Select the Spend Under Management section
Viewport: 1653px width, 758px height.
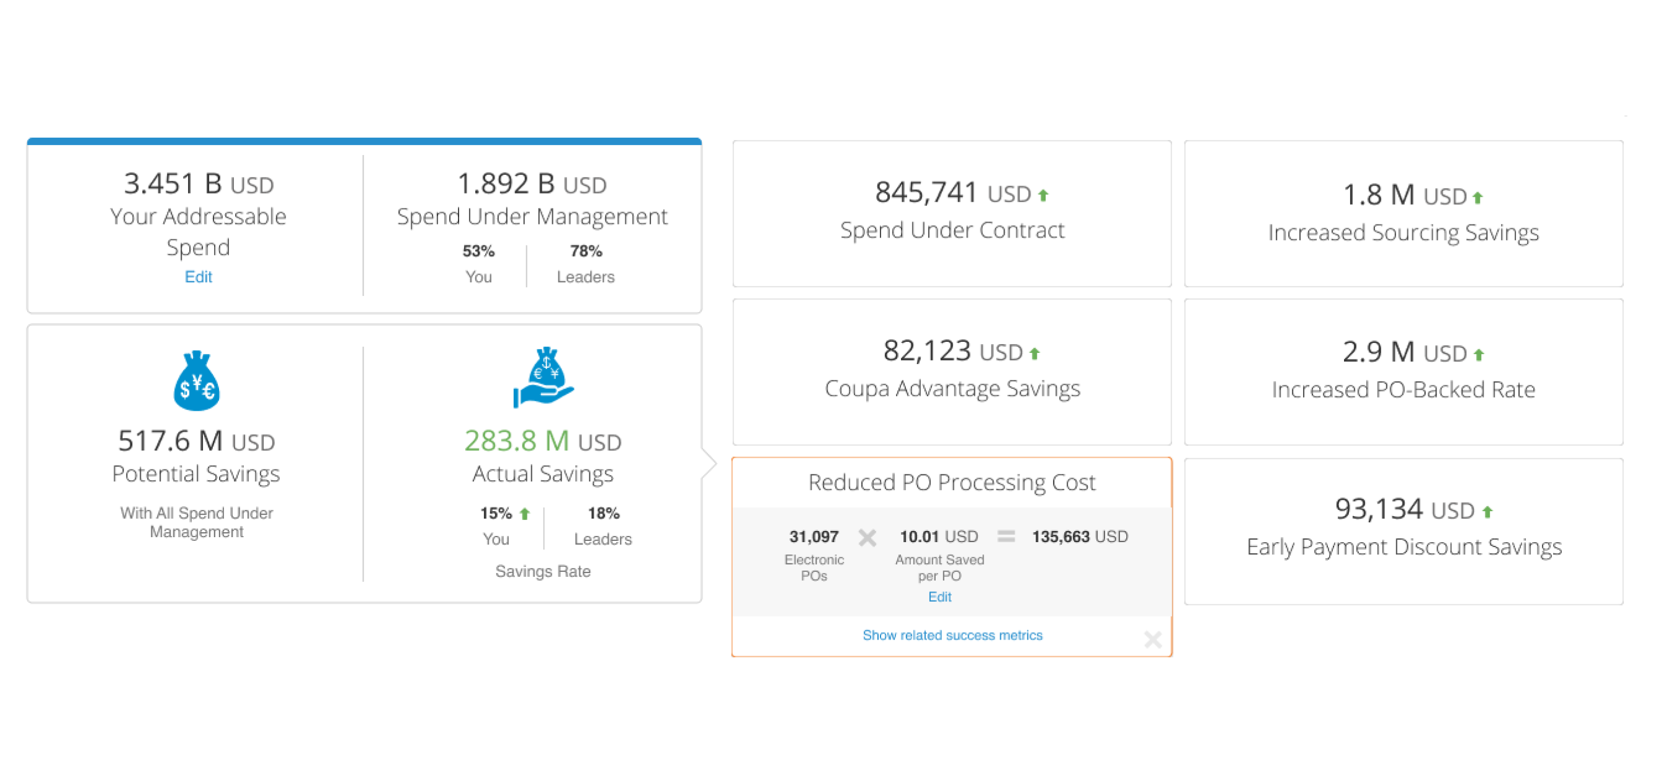[x=532, y=216]
